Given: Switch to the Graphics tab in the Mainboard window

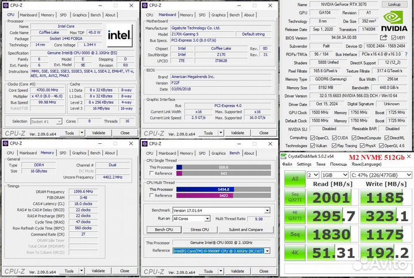Looking at the screenshot, I should (218, 15).
